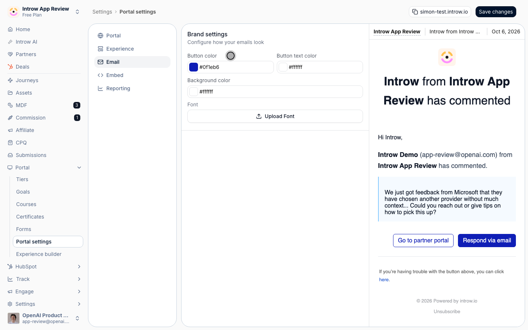This screenshot has width=528, height=330.
Task: Click the Email envelope icon in settings
Action: pyautogui.click(x=100, y=62)
